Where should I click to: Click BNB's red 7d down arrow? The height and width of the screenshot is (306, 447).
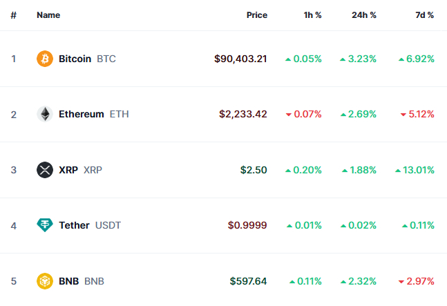401,282
